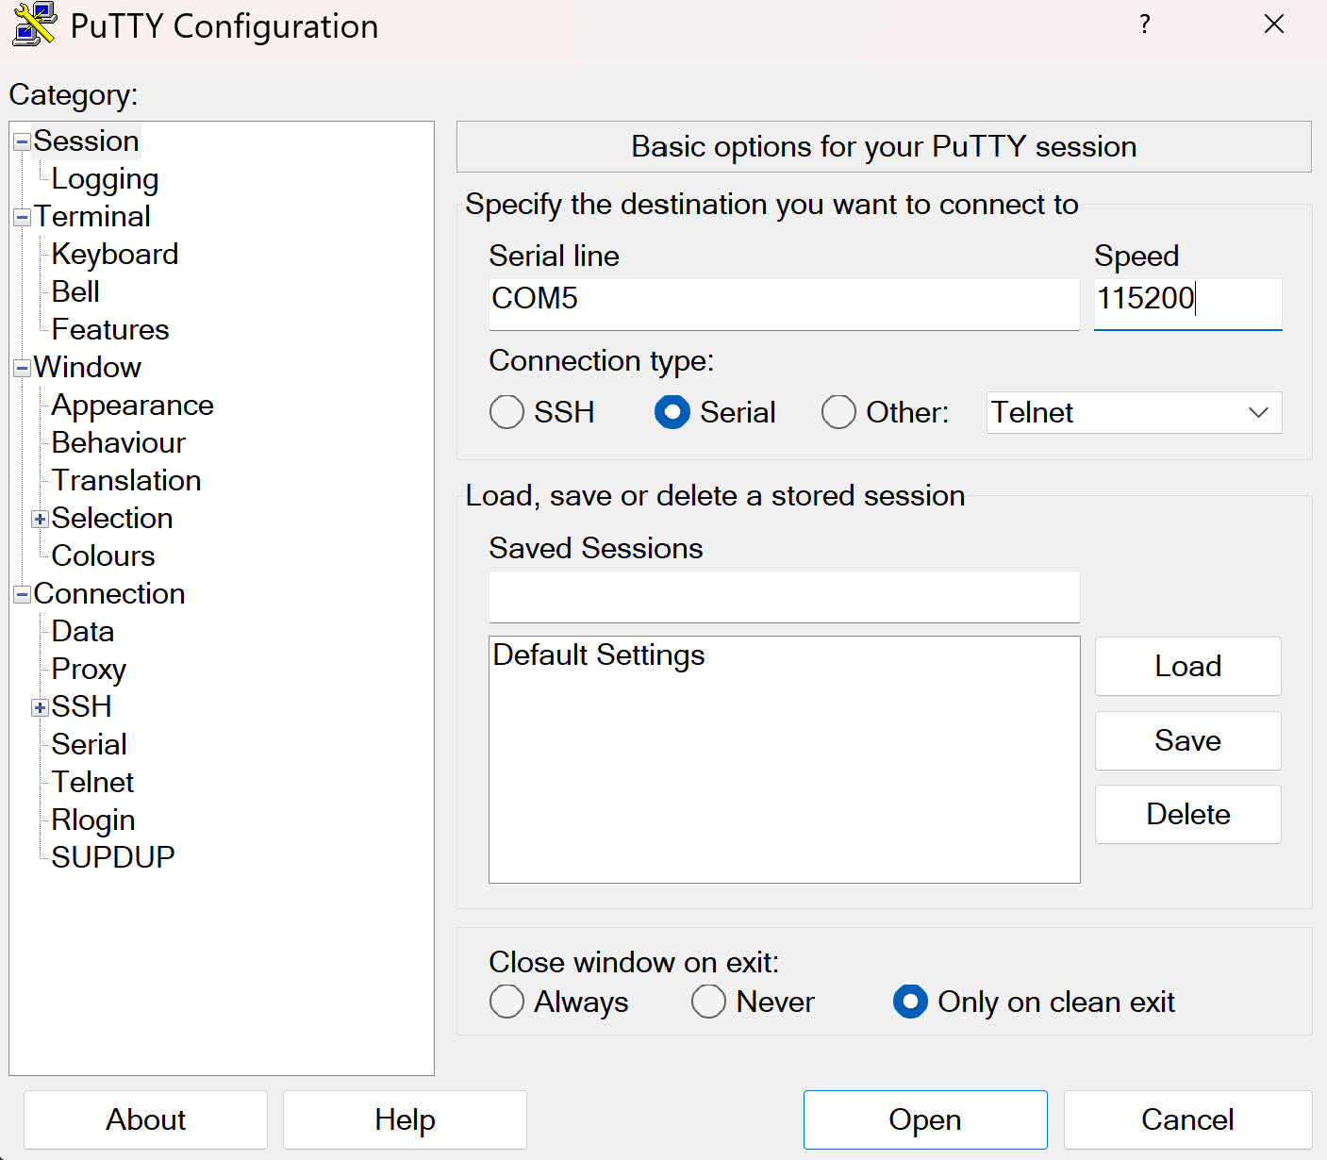The image size is (1327, 1160).
Task: Open the SUPDUP category
Action: [113, 858]
